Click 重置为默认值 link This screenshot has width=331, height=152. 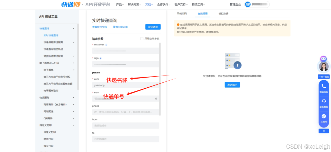[x=120, y=27]
